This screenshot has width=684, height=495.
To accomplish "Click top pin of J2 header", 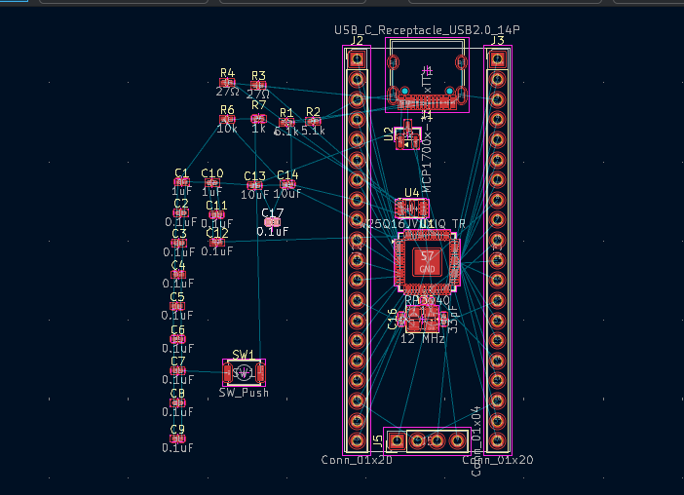I will (358, 59).
